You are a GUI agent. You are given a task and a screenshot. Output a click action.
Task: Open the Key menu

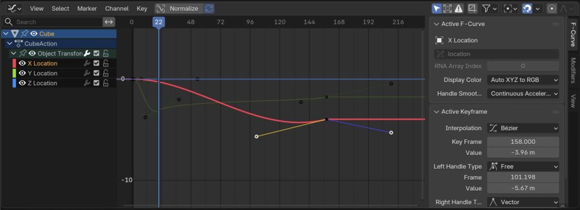click(x=142, y=8)
